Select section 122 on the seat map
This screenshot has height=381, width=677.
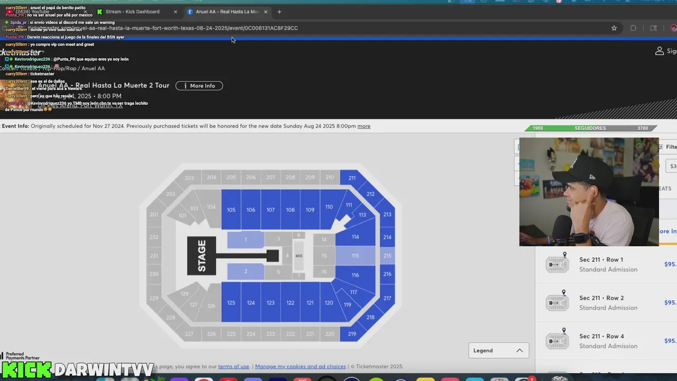point(290,303)
